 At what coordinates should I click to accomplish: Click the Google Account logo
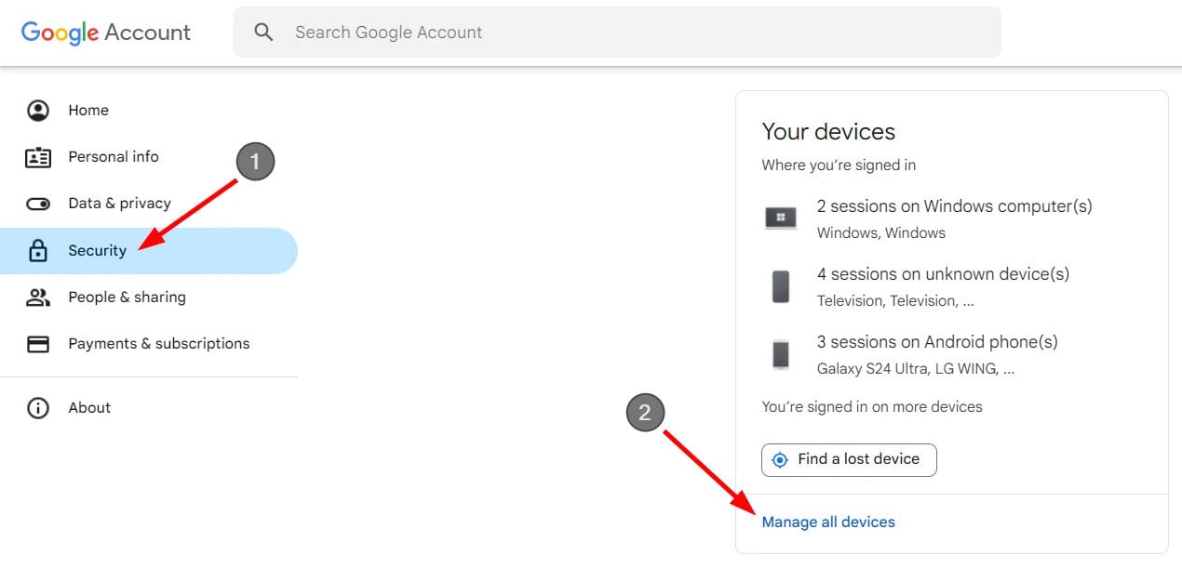tap(106, 33)
